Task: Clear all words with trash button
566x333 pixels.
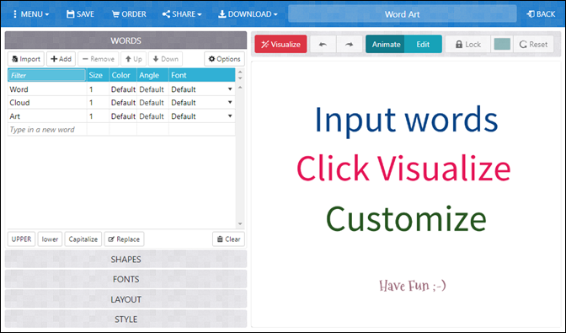Action: click(x=228, y=239)
